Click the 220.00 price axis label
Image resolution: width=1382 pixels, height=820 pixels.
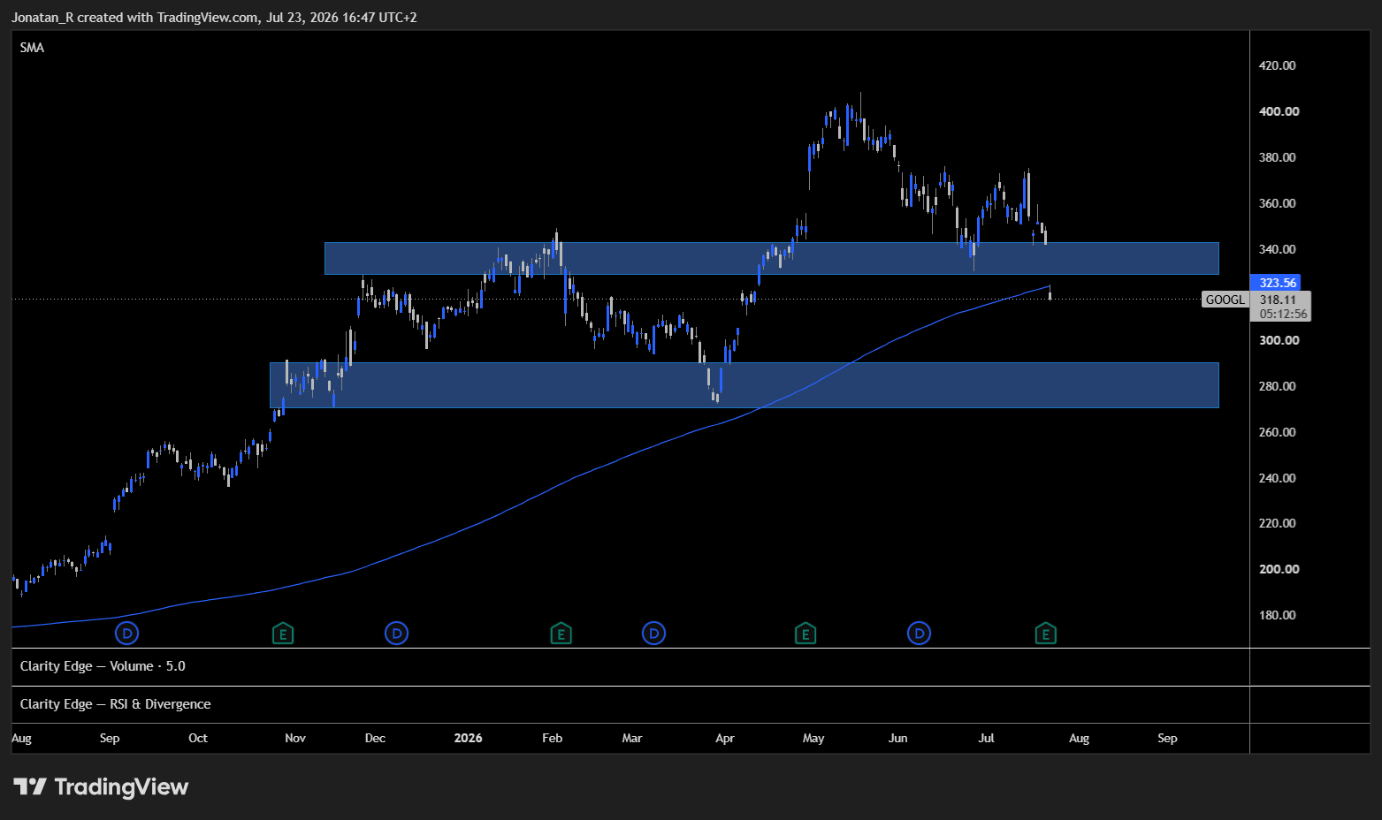coord(1277,523)
